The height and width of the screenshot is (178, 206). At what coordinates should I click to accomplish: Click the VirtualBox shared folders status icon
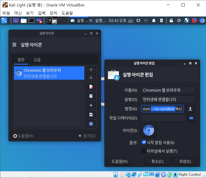pyautogui.click(x=146, y=175)
